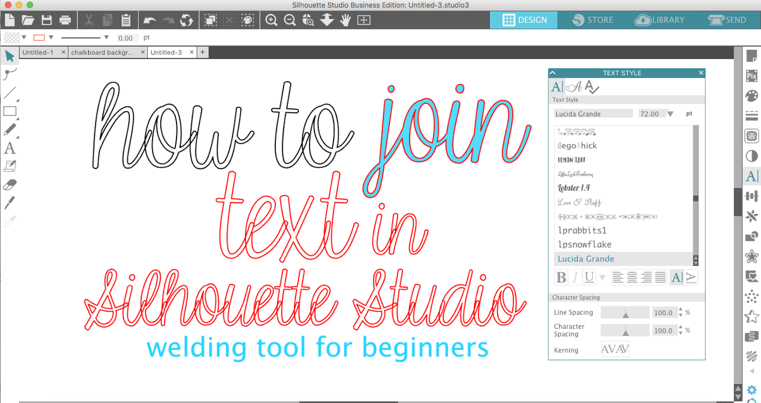Add a new document tab
The width and height of the screenshot is (761, 403).
203,52
